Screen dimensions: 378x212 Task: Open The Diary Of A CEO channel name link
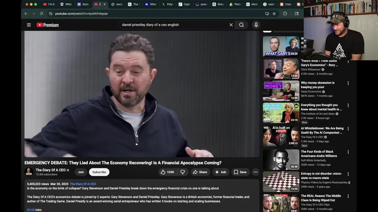[50, 170]
